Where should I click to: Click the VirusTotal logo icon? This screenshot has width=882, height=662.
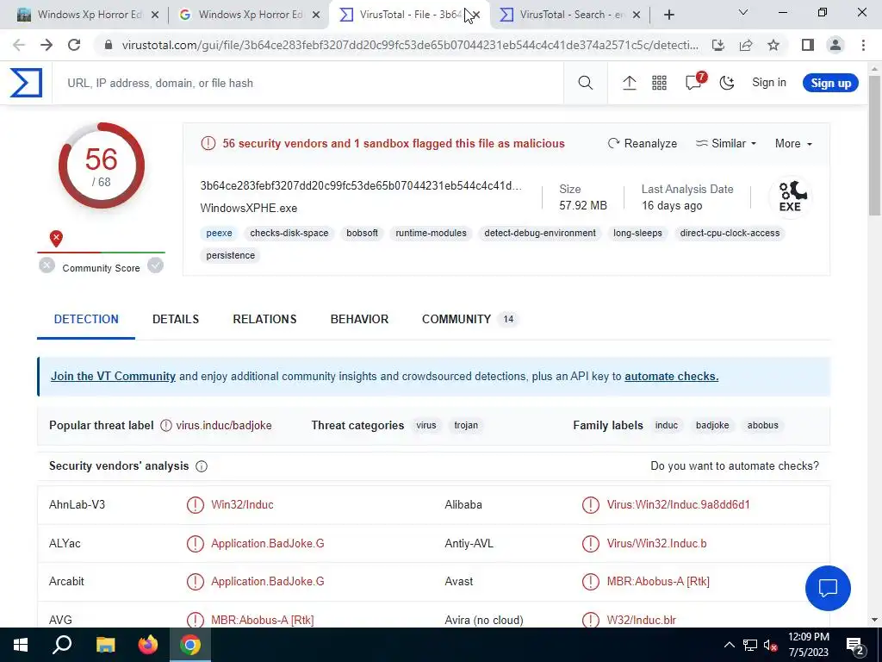click(x=26, y=83)
